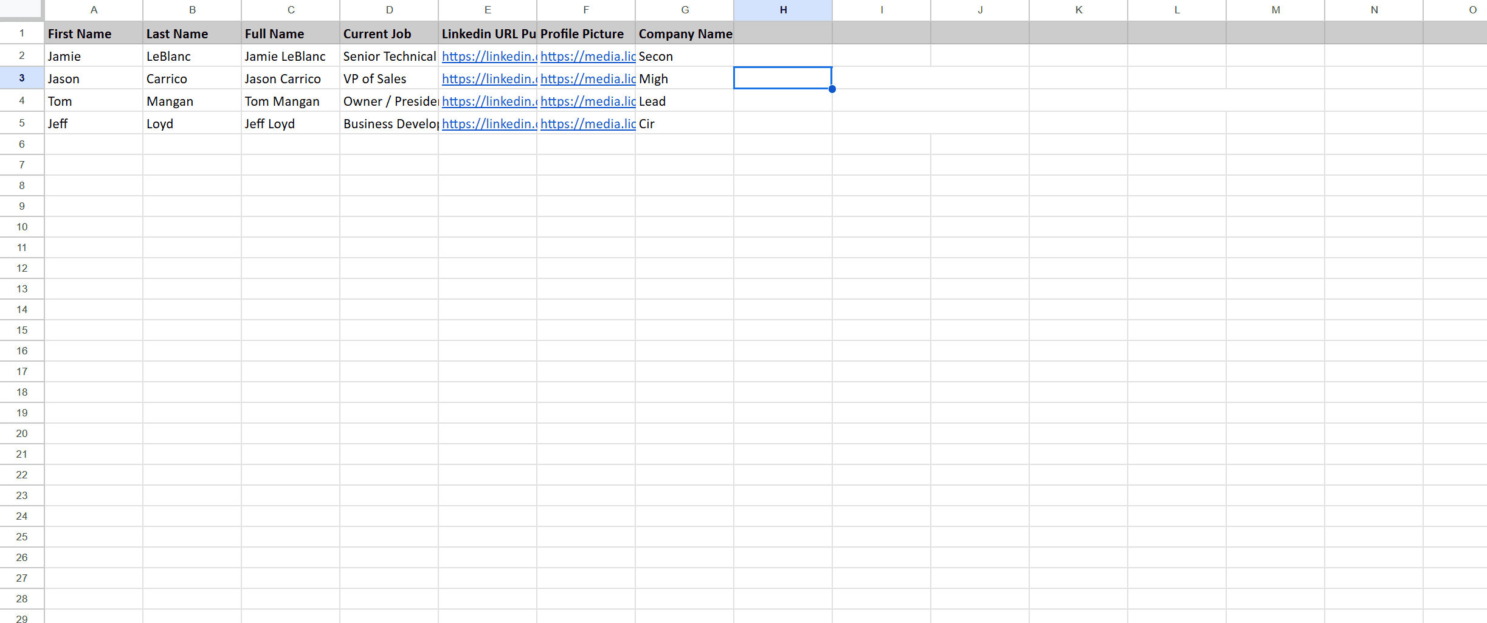
Task: Select column D header
Action: (x=389, y=10)
